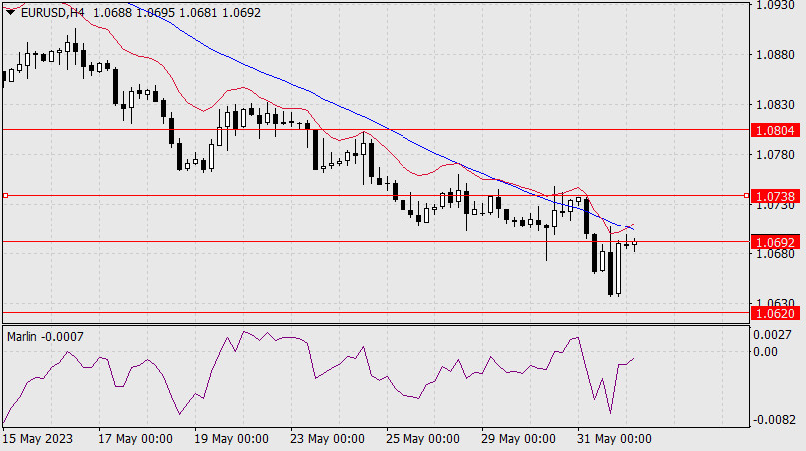Click the 0.00 Marlin scale value

[765, 352]
